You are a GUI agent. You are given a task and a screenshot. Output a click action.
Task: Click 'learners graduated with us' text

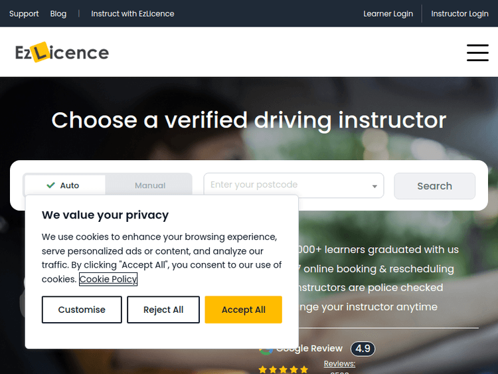391,250
